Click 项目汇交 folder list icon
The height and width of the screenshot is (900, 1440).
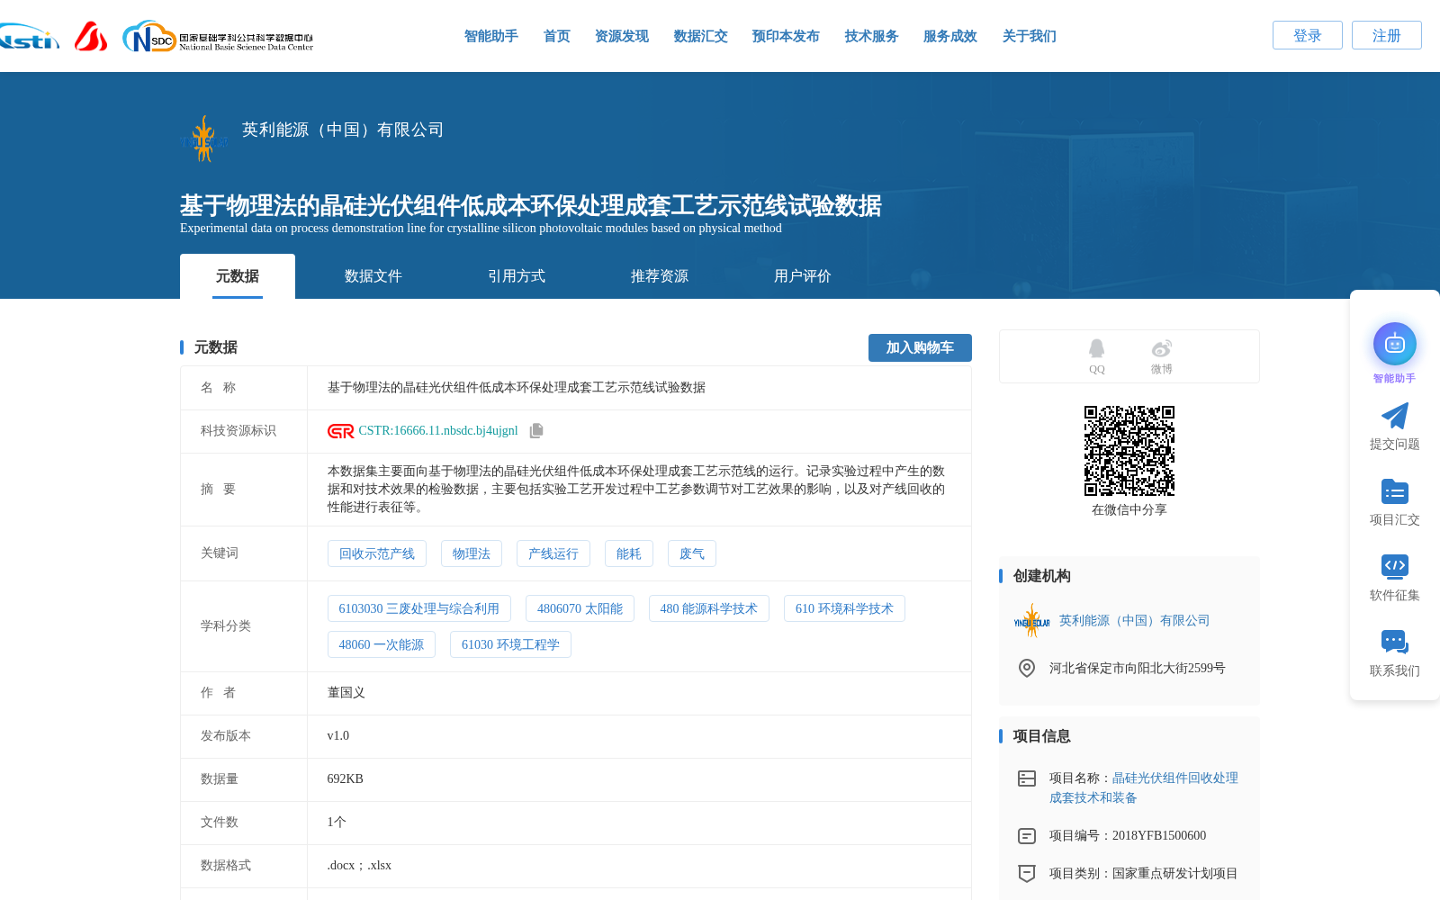pos(1395,491)
